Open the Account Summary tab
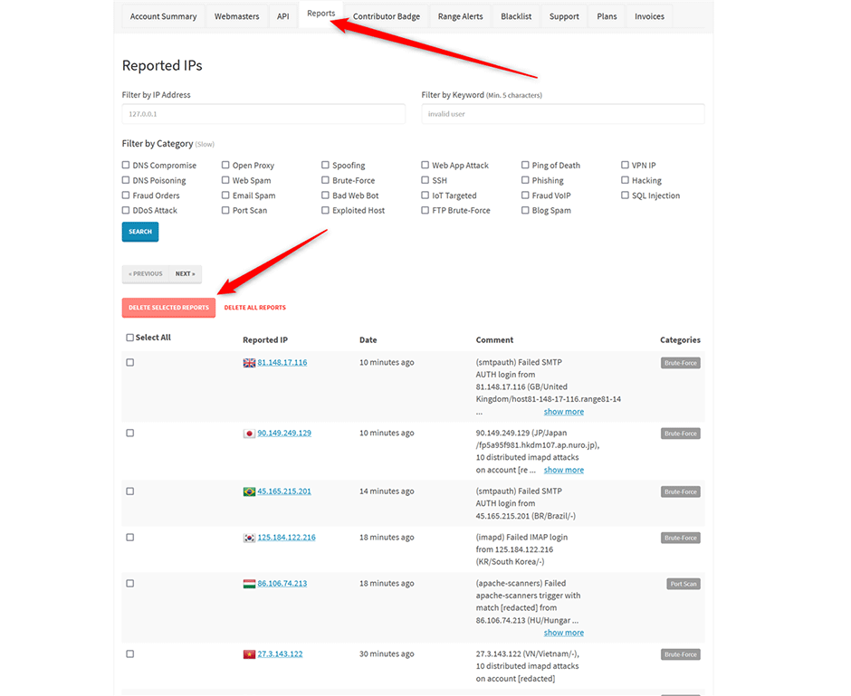The image size is (851, 696). [x=163, y=16]
